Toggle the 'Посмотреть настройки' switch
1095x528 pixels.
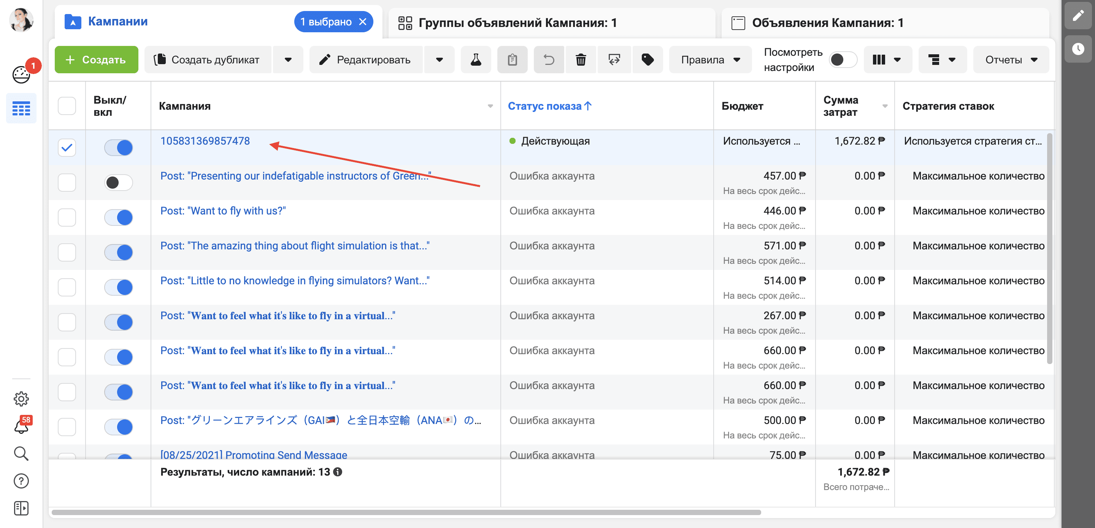pos(843,60)
